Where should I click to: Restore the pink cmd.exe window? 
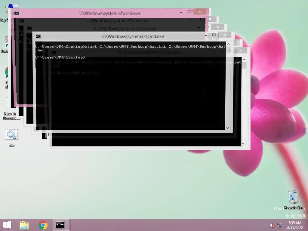click(x=189, y=12)
